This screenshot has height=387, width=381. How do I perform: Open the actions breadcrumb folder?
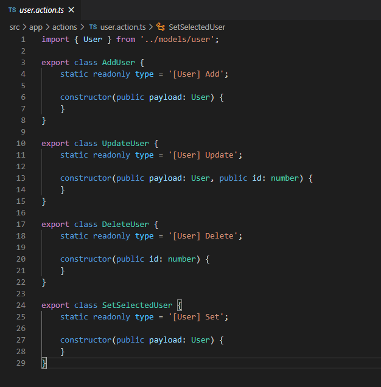(65, 27)
